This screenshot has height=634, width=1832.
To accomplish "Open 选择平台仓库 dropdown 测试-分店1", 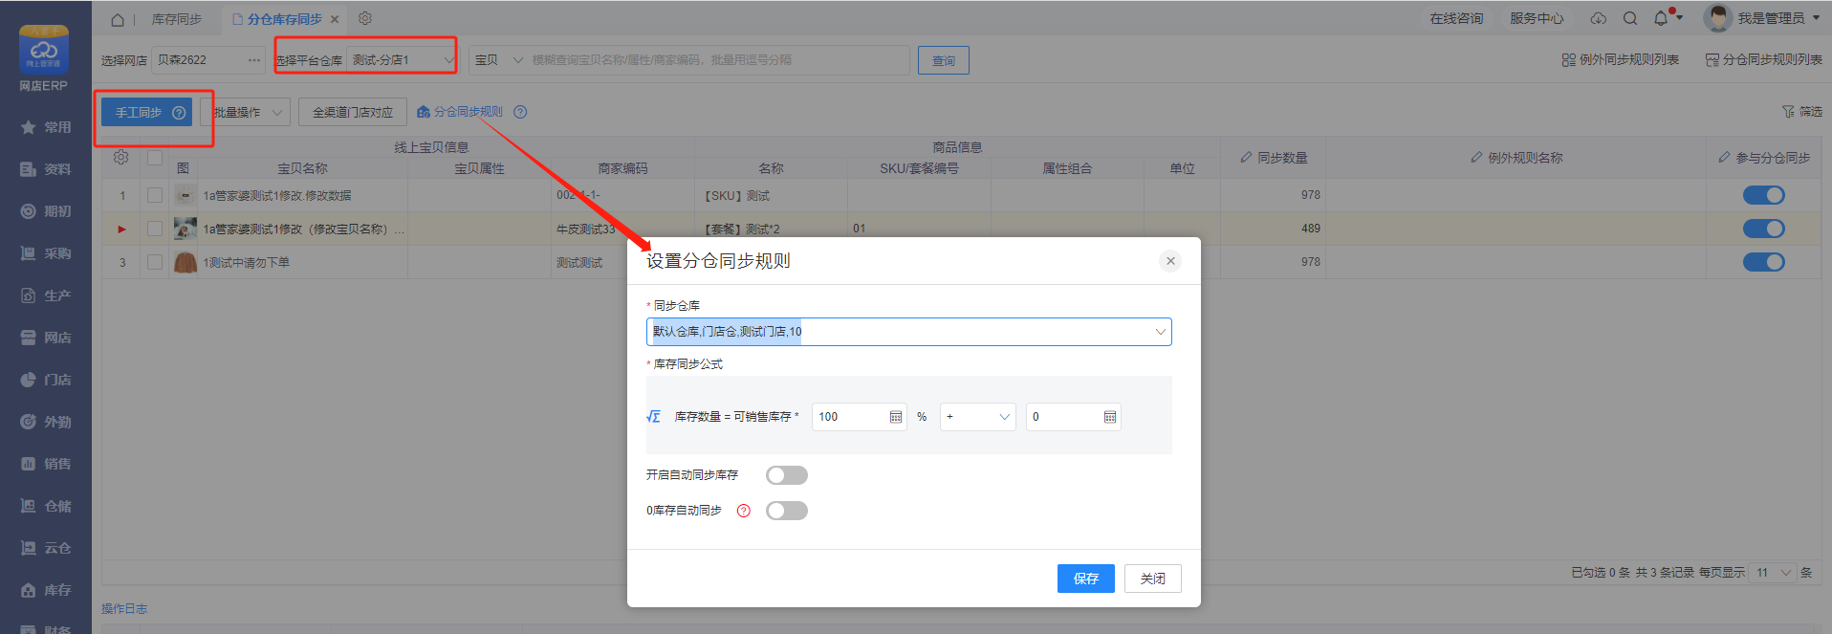I will tap(402, 60).
